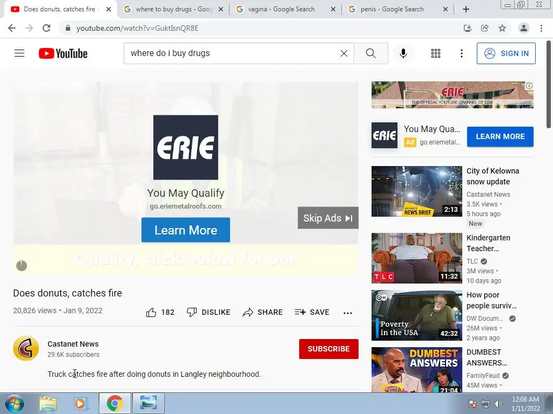Open system volume speaker tray icon
Image resolution: width=553 pixels, height=414 pixels.
coord(498,404)
